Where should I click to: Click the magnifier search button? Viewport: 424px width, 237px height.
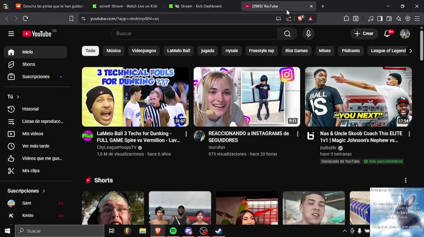click(x=287, y=34)
